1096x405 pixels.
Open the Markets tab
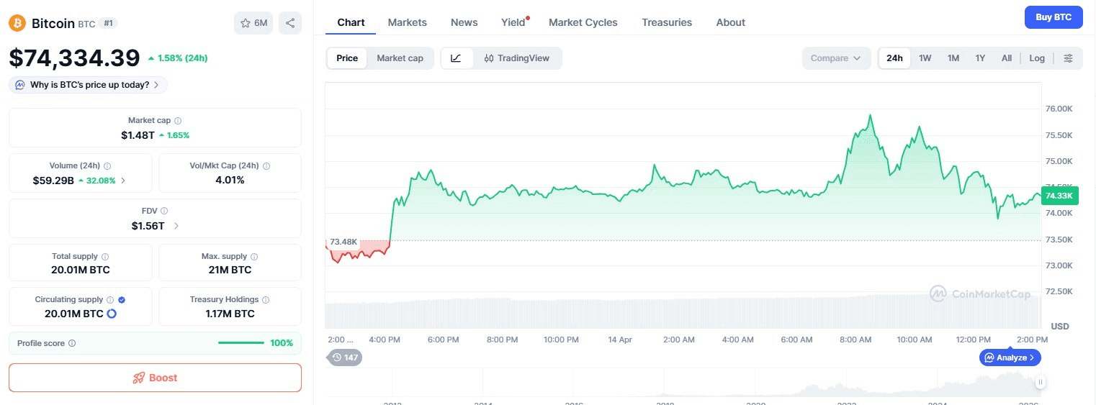(407, 22)
